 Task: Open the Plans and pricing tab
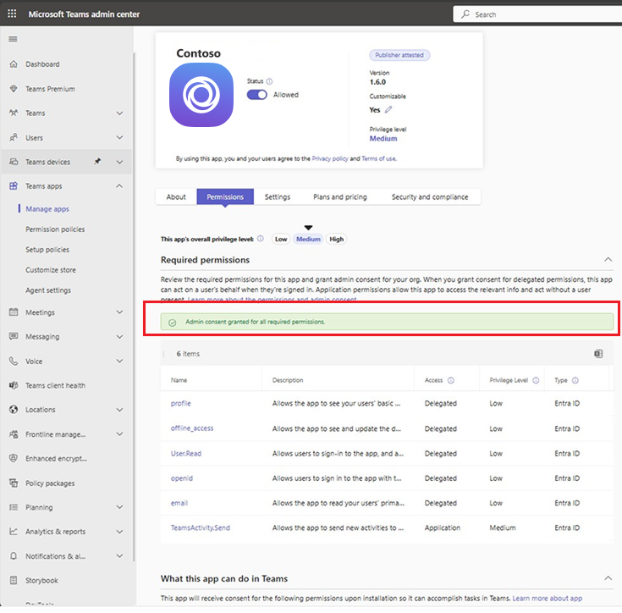tap(340, 196)
